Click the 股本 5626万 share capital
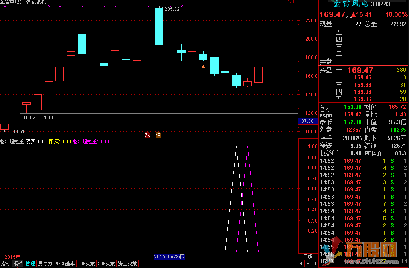The image size is (409, 268). point(397,138)
